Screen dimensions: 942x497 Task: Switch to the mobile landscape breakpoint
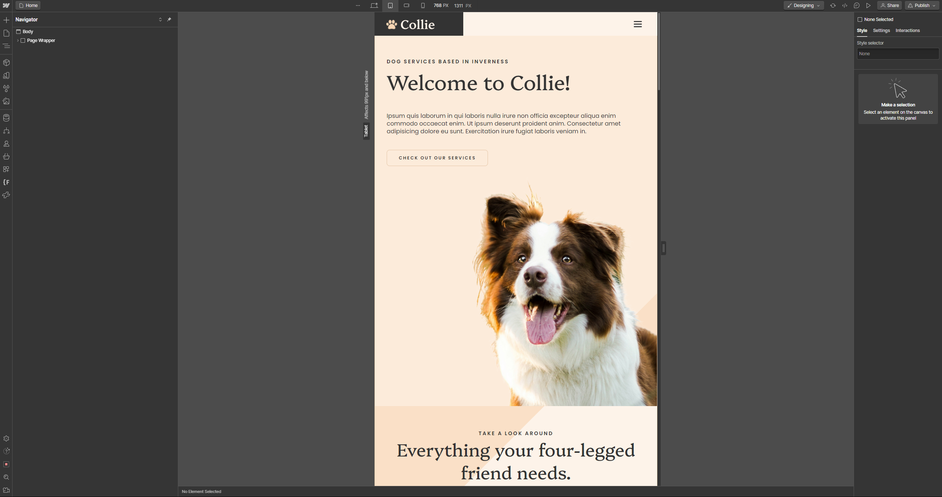pos(407,6)
